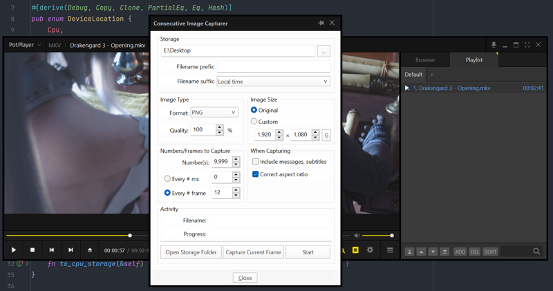This screenshot has width=553, height=291.
Task: Pin PotPlayer window on top
Action: pos(494,45)
